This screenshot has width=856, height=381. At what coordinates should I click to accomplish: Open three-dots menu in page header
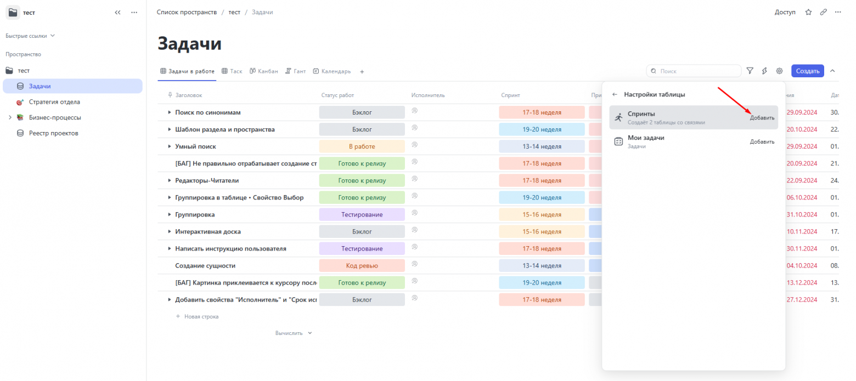coord(838,12)
